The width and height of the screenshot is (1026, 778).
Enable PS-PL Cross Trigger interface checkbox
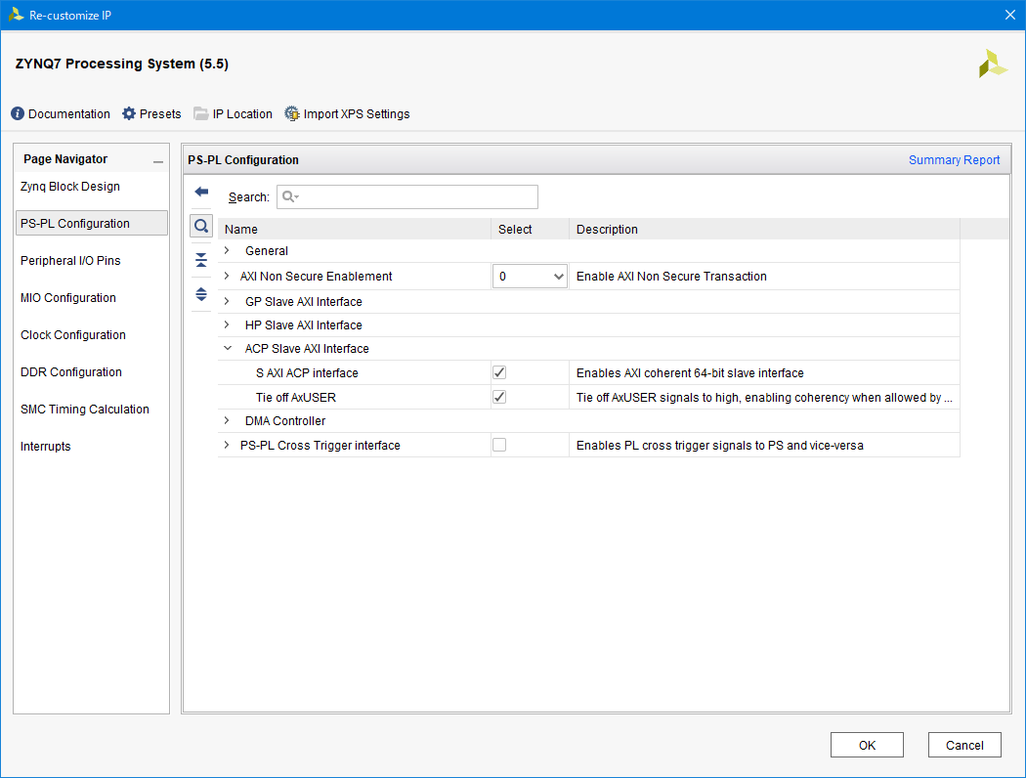[x=499, y=445]
